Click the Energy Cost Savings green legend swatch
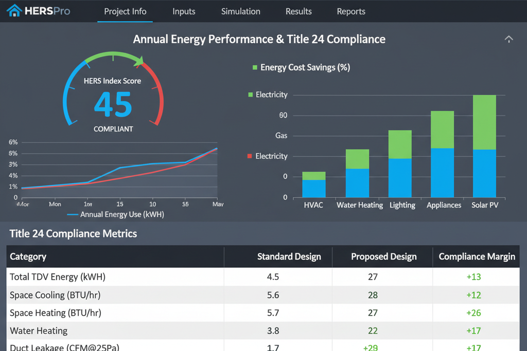Viewport: 527px width, 351px height. (x=255, y=67)
